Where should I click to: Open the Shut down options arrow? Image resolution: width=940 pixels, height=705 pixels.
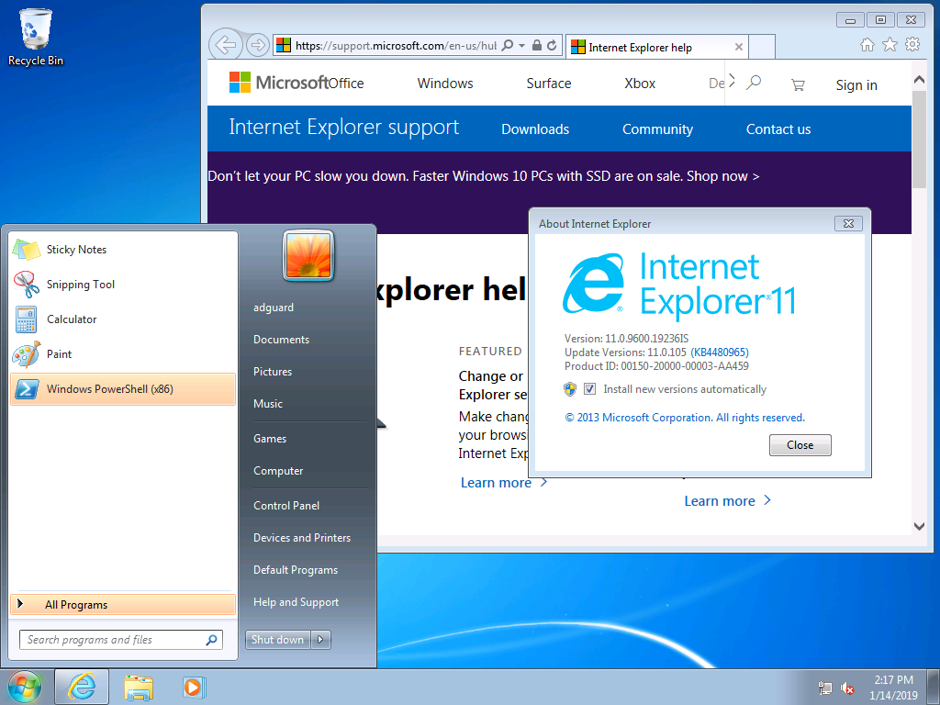click(320, 640)
